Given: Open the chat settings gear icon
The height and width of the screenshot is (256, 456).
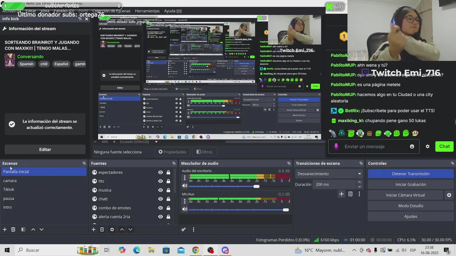Looking at the screenshot, I should 427,146.
